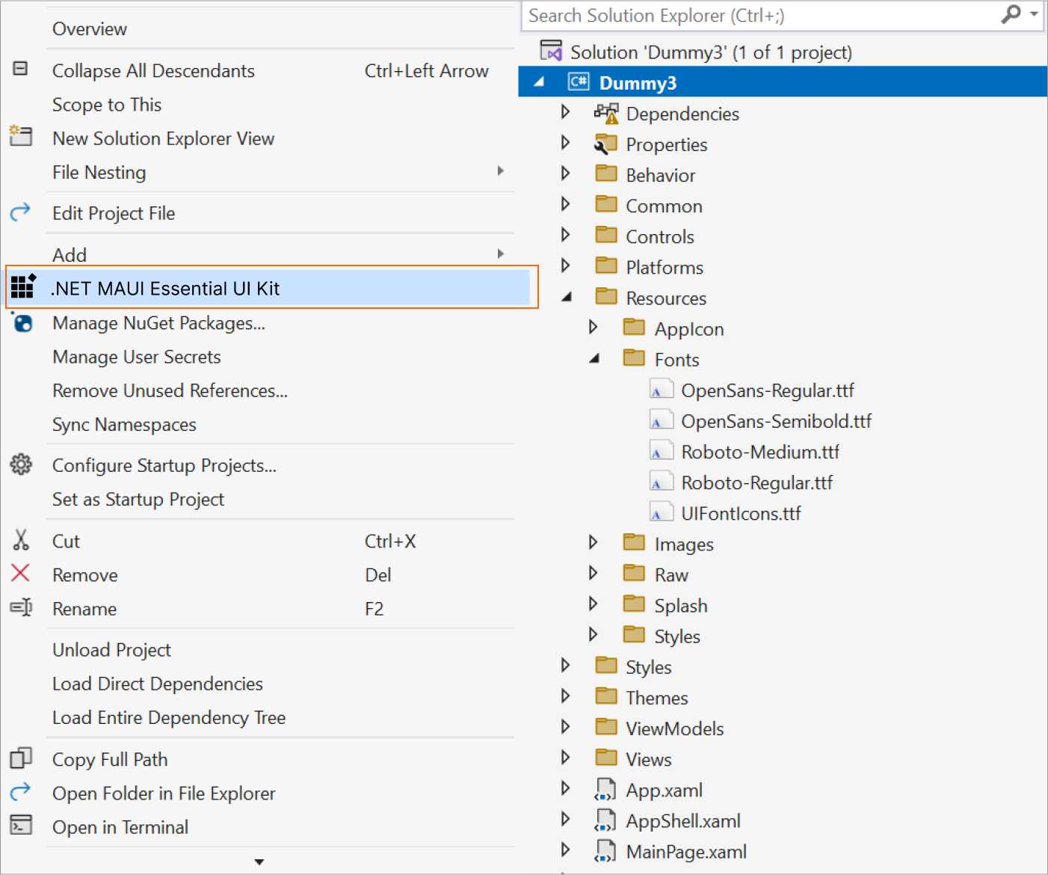Screen dimensions: 1048x875
Task: Click the Behavior folder icon
Action: click(x=606, y=174)
